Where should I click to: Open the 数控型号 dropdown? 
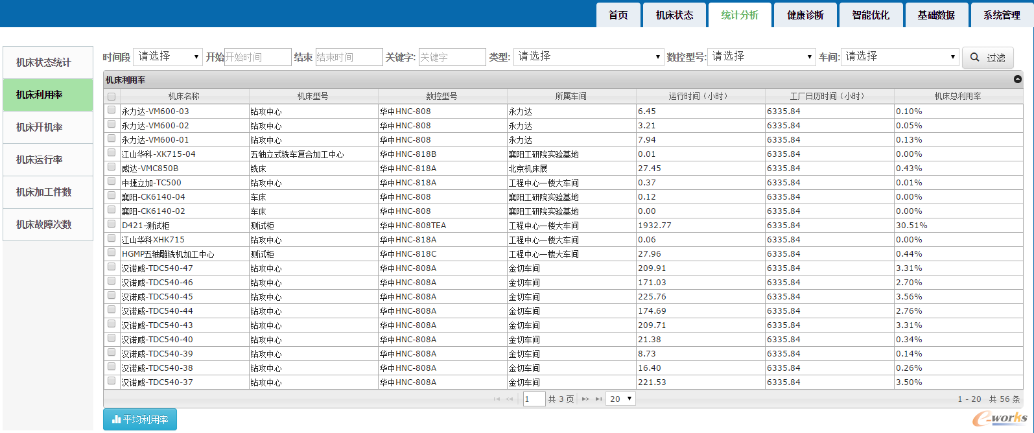coord(761,57)
